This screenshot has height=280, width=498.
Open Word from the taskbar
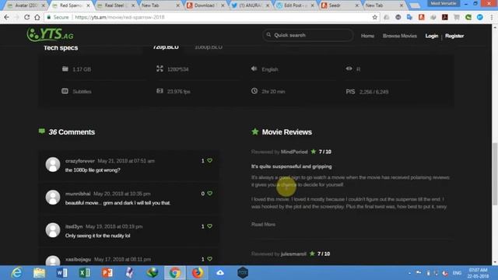(62, 273)
